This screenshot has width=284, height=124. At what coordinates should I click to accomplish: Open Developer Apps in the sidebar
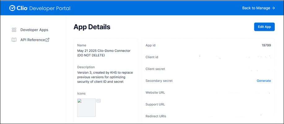click(x=34, y=30)
